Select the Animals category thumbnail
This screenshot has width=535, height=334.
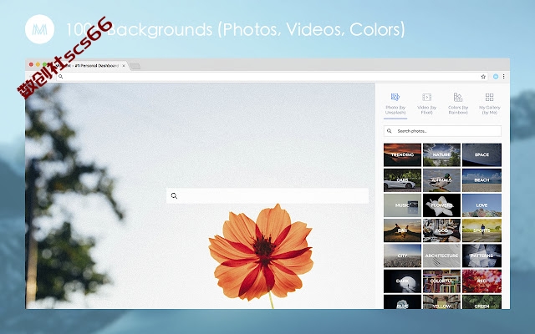[x=441, y=180]
